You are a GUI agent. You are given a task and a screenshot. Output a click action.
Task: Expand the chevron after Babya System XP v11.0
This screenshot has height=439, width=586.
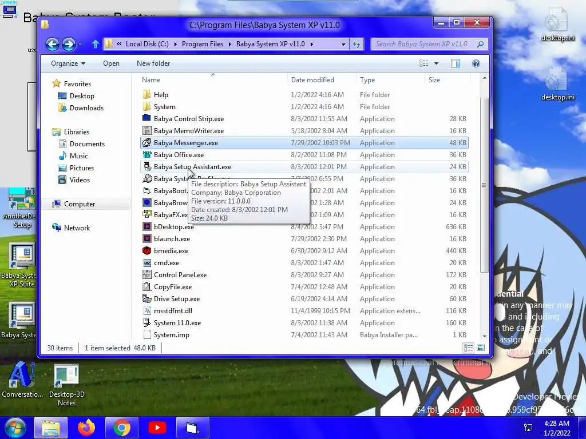[x=312, y=44]
